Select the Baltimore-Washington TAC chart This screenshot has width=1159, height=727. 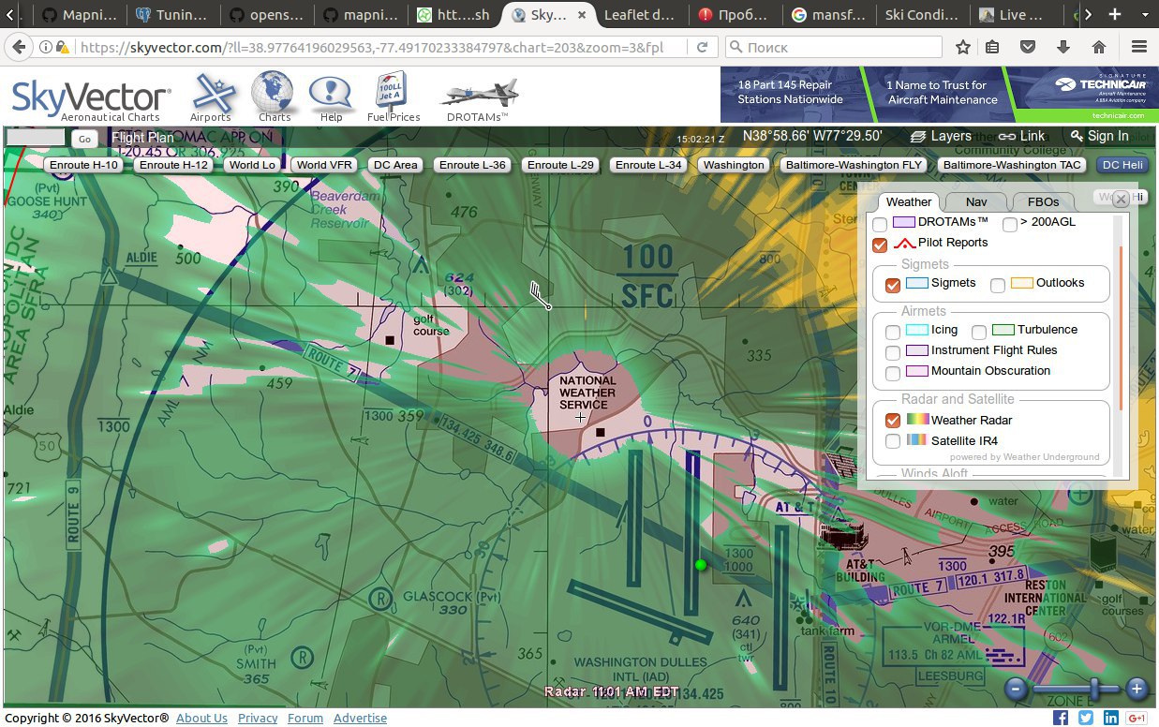click(1013, 165)
